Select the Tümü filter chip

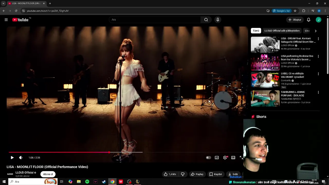pyautogui.click(x=256, y=31)
